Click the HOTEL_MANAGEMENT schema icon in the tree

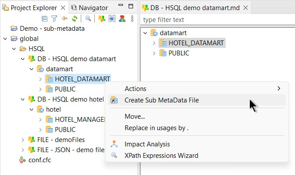point(49,120)
